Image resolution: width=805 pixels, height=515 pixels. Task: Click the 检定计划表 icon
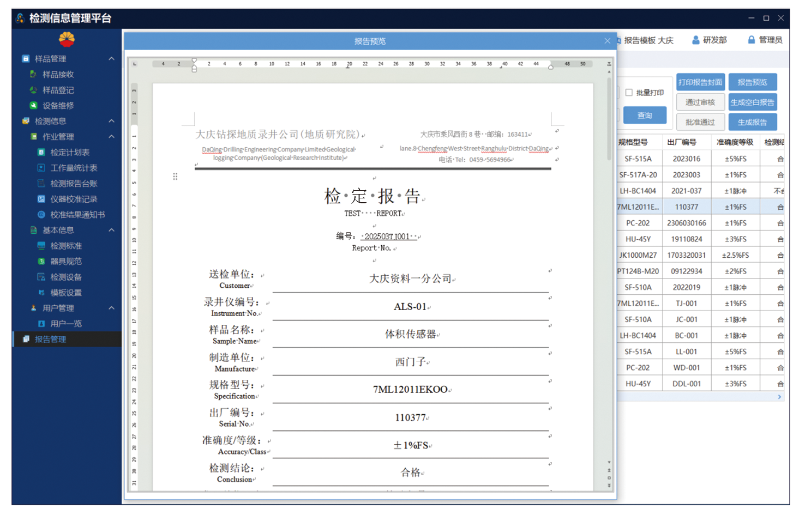41,152
